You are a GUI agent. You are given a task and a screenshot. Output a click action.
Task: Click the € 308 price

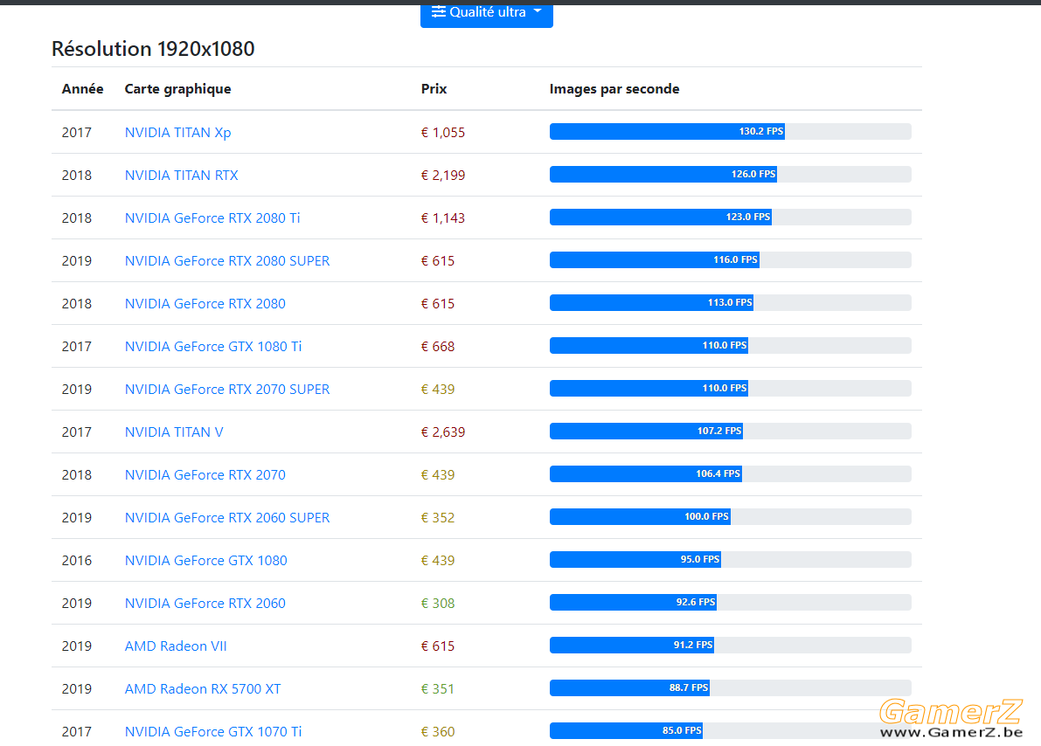pos(438,604)
